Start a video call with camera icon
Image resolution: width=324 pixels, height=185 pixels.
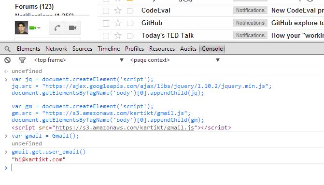tap(73, 28)
